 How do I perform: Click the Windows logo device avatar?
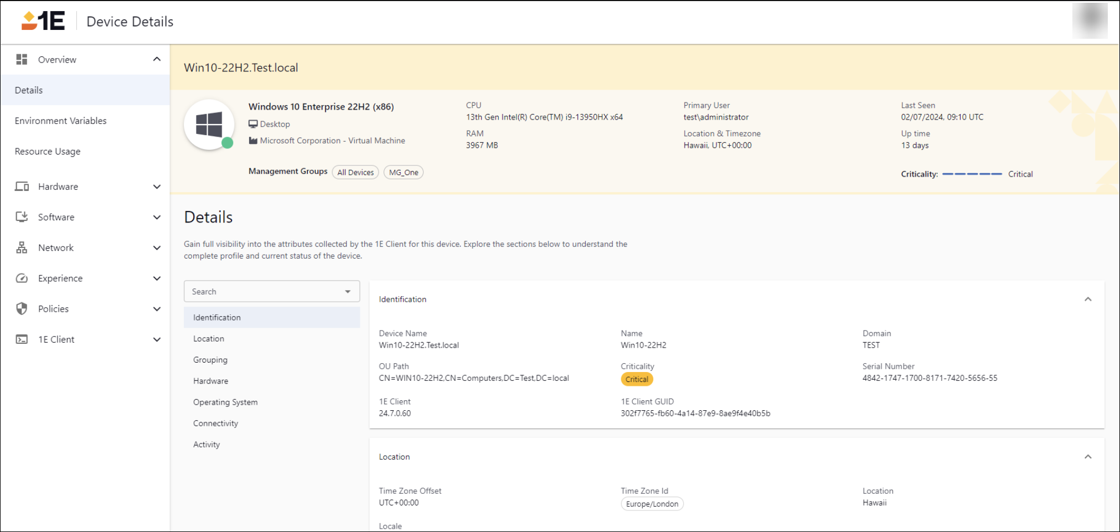pyautogui.click(x=209, y=125)
